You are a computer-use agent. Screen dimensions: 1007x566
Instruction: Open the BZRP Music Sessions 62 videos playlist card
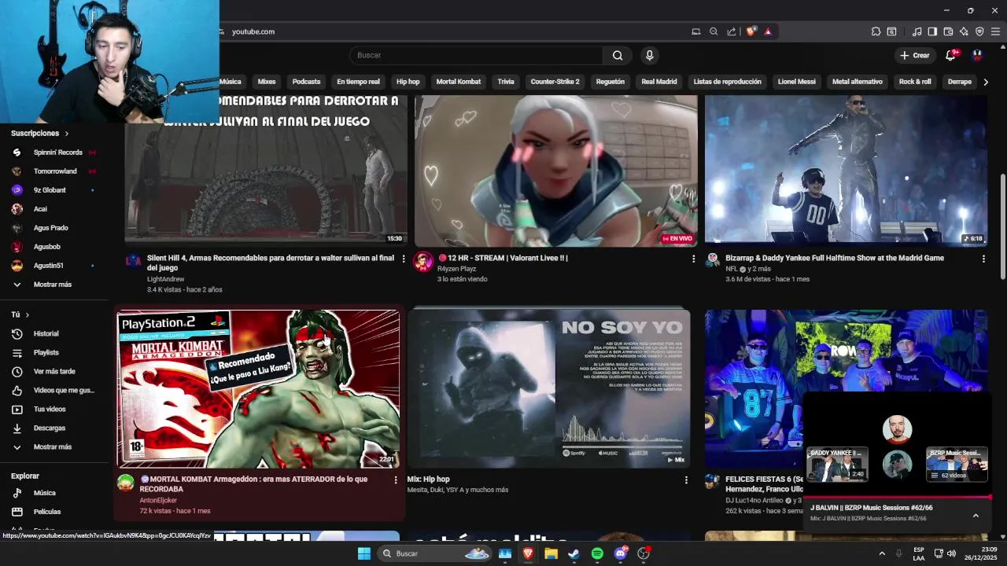pos(957,464)
